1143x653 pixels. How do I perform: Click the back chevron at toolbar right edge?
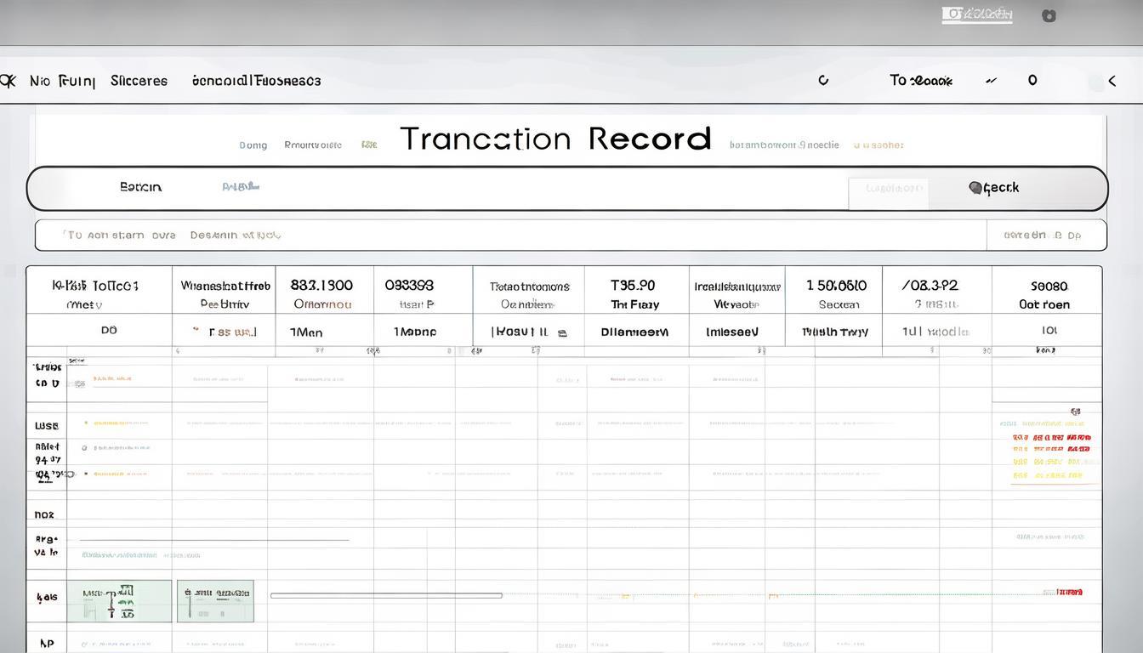pos(1112,81)
